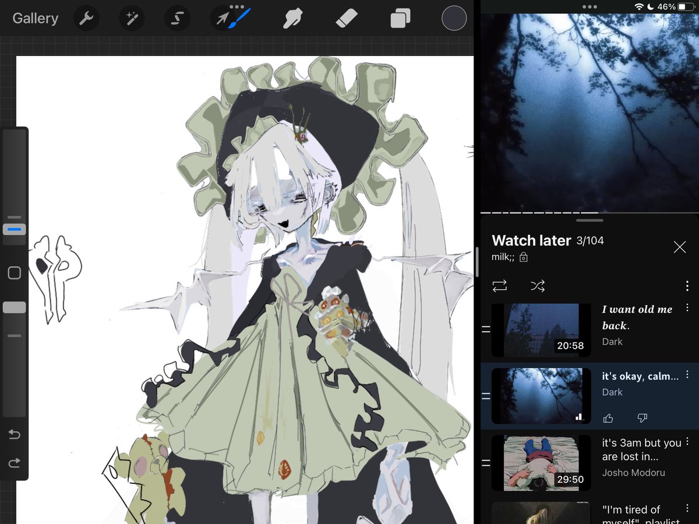Open playlist more options menu
Image resolution: width=699 pixels, height=524 pixels.
click(688, 286)
